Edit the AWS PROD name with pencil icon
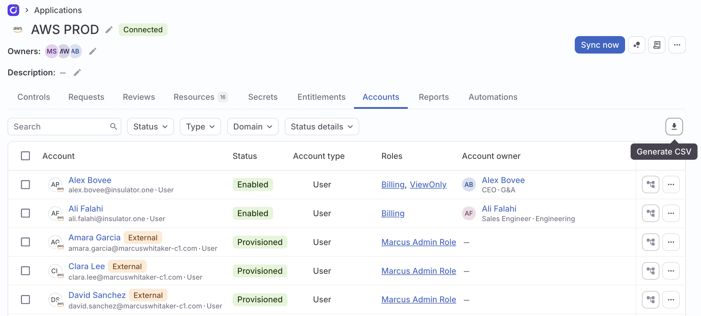 (109, 29)
